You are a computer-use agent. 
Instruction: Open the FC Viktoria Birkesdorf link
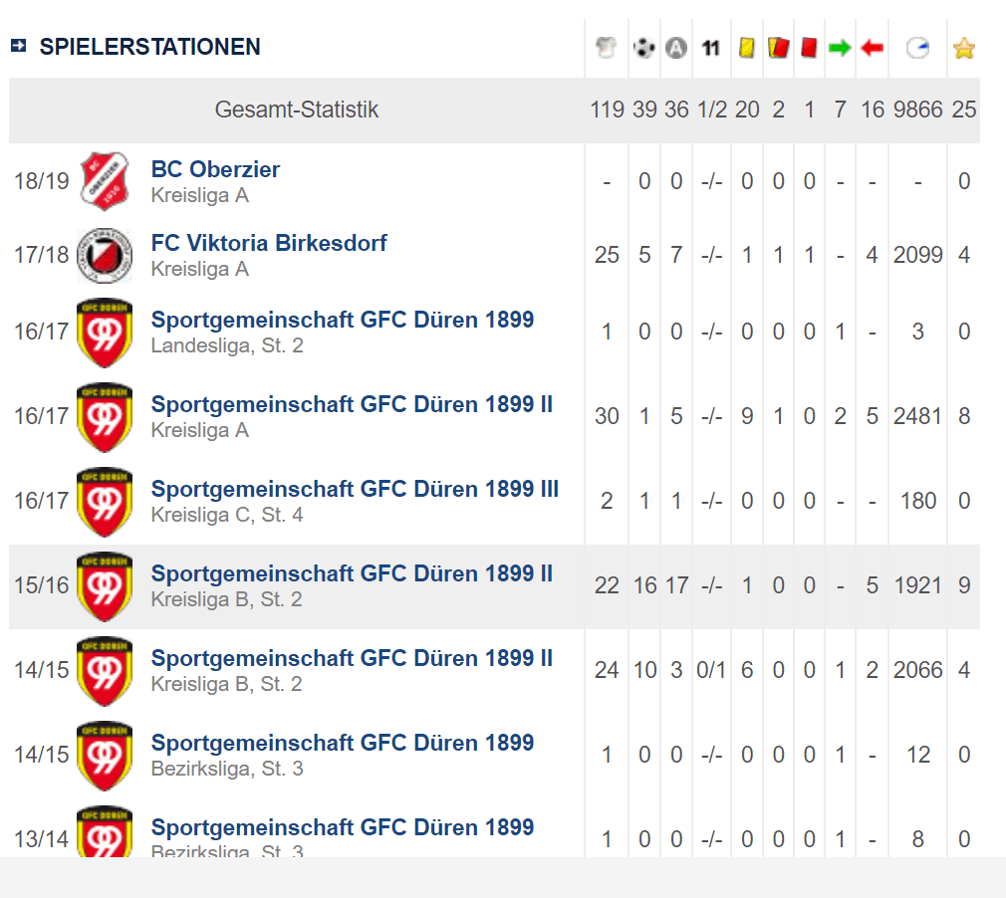pyautogui.click(x=269, y=243)
